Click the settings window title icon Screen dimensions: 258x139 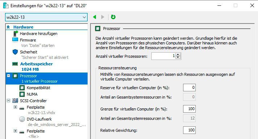point(6,5)
